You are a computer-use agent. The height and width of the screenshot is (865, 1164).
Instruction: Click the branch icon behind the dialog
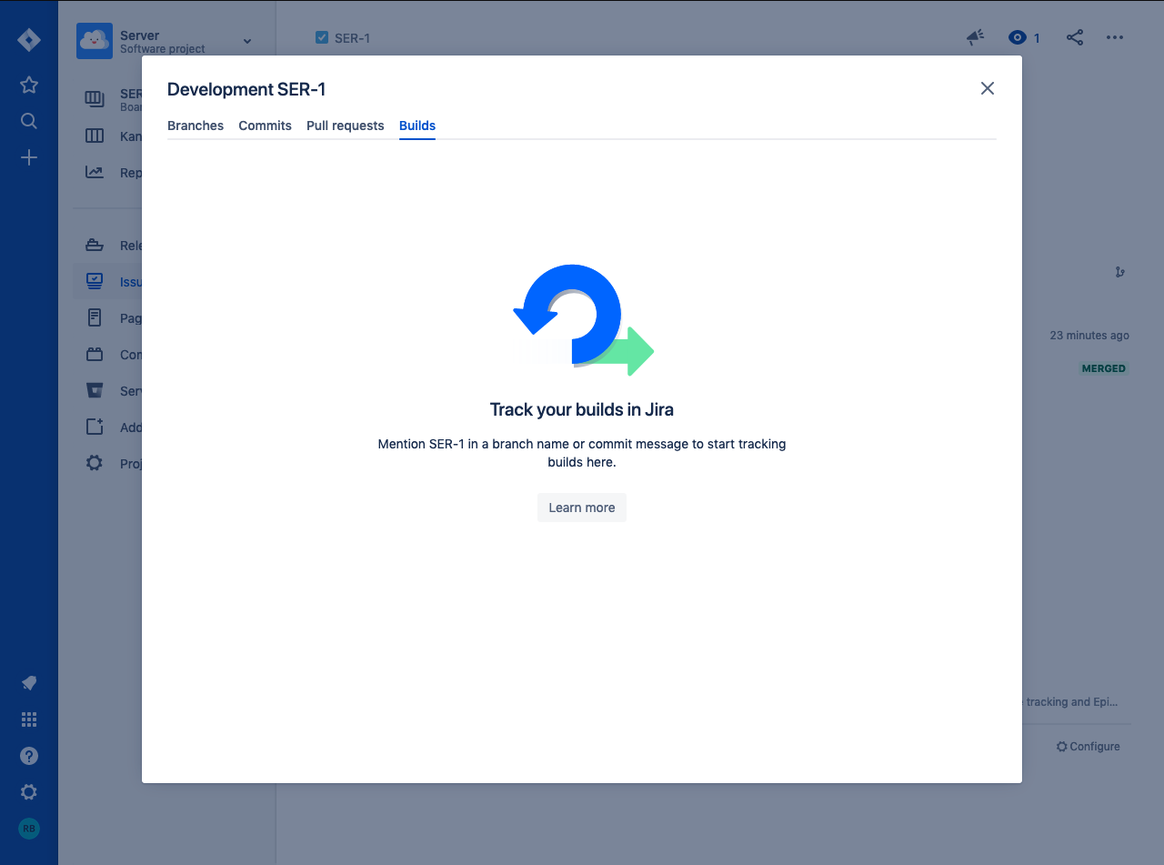(x=1119, y=272)
